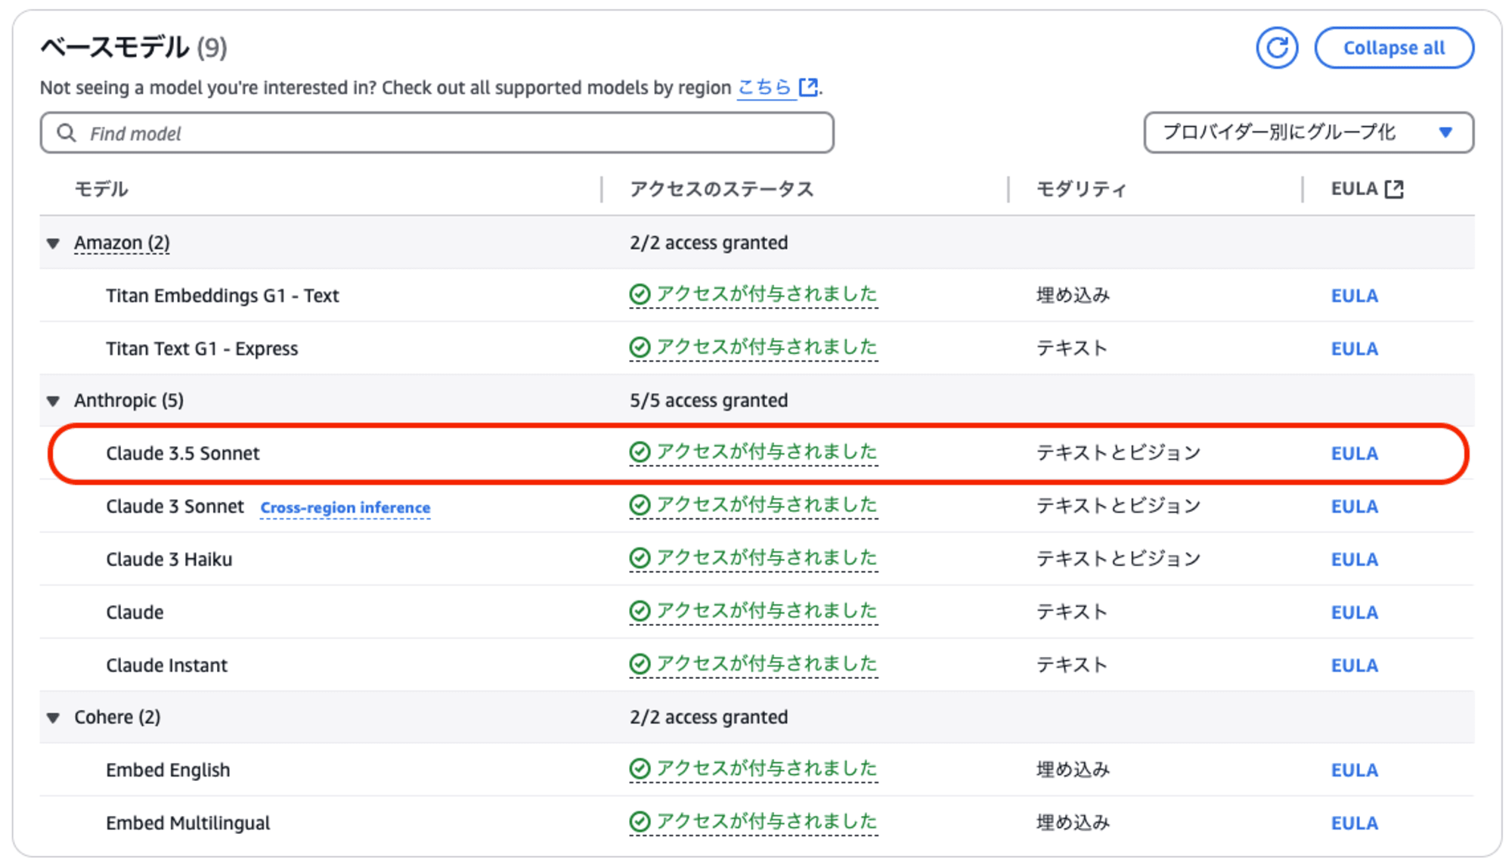Viewport: 1512px width, 868px height.
Task: Click the refresh models icon button
Action: point(1277,48)
